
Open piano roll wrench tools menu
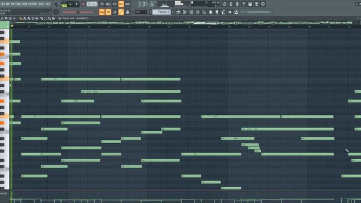point(2,19)
